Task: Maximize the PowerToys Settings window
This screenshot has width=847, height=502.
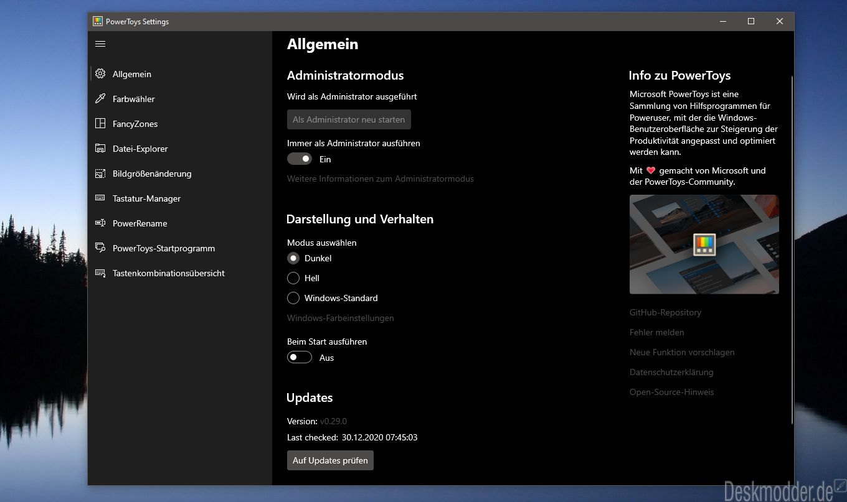Action: 751,21
